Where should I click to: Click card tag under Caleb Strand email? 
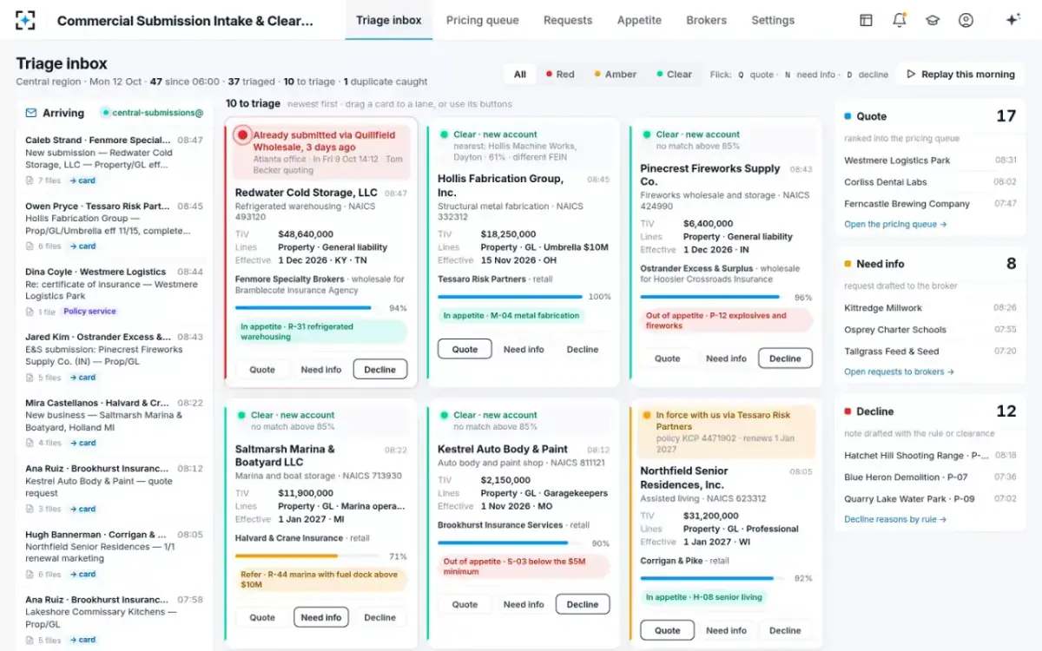[84, 181]
